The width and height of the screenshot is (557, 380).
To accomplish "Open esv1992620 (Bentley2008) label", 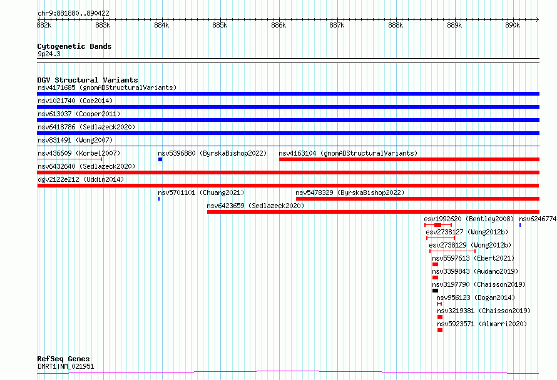I will 469,219.
